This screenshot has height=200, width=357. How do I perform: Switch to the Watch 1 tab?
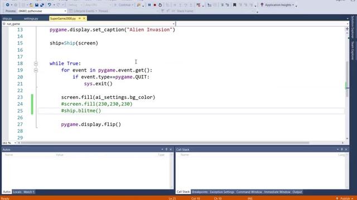coord(28,192)
